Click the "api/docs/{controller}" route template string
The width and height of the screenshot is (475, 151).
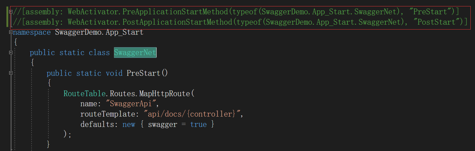coord(191,114)
